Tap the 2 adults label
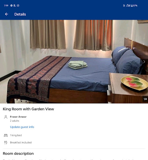 pyautogui.click(x=15, y=121)
